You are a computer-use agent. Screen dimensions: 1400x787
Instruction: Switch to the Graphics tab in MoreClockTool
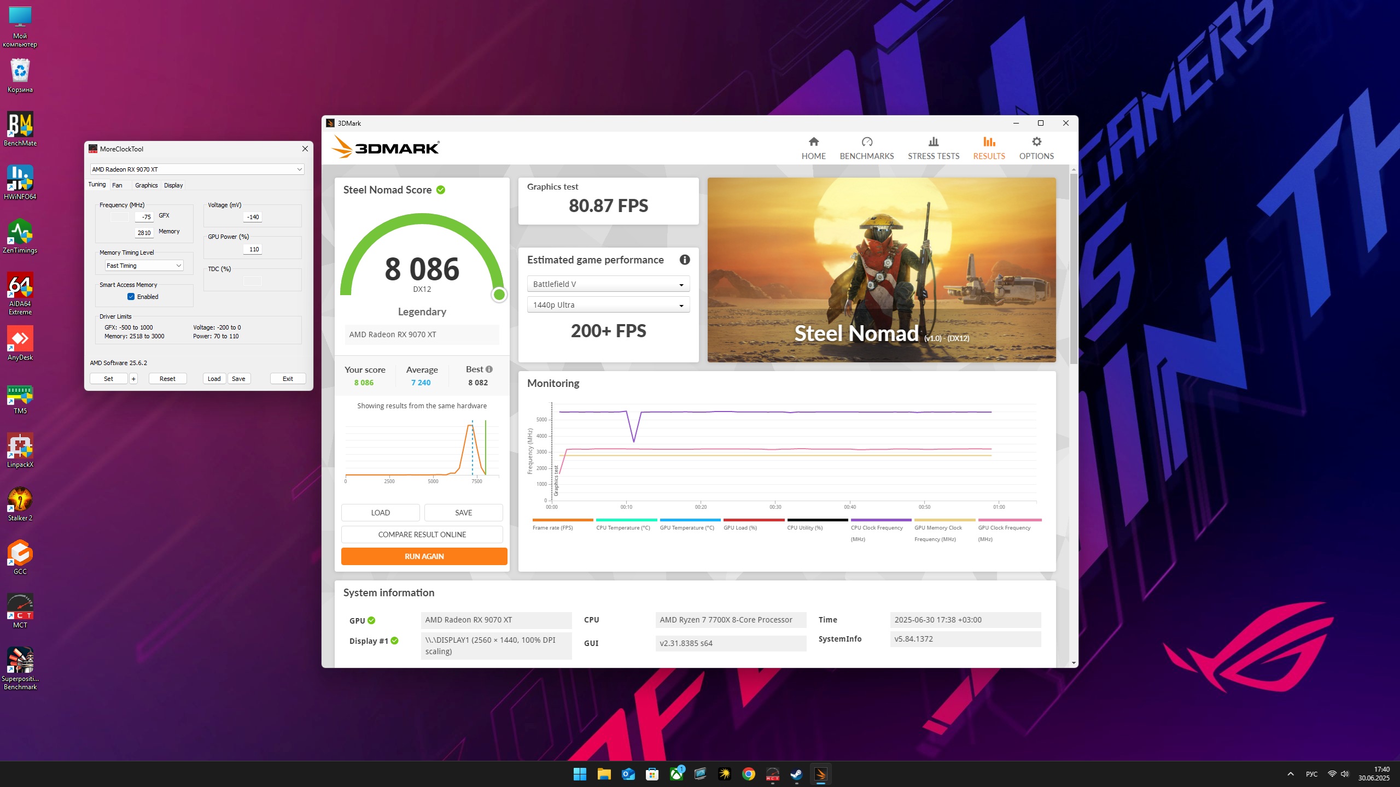146,185
